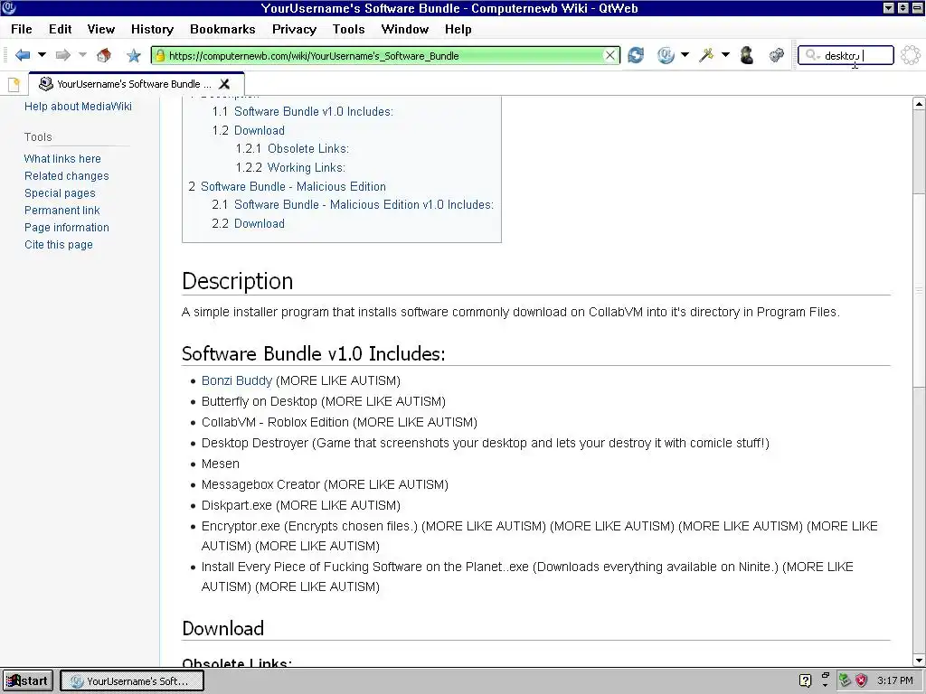Click the restore window icon in taskbar
The width and height of the screenshot is (926, 694).
coord(825,675)
